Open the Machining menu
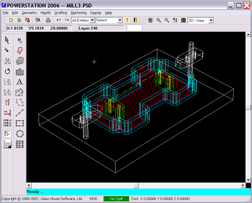This screenshot has height=203, width=252. click(x=79, y=13)
